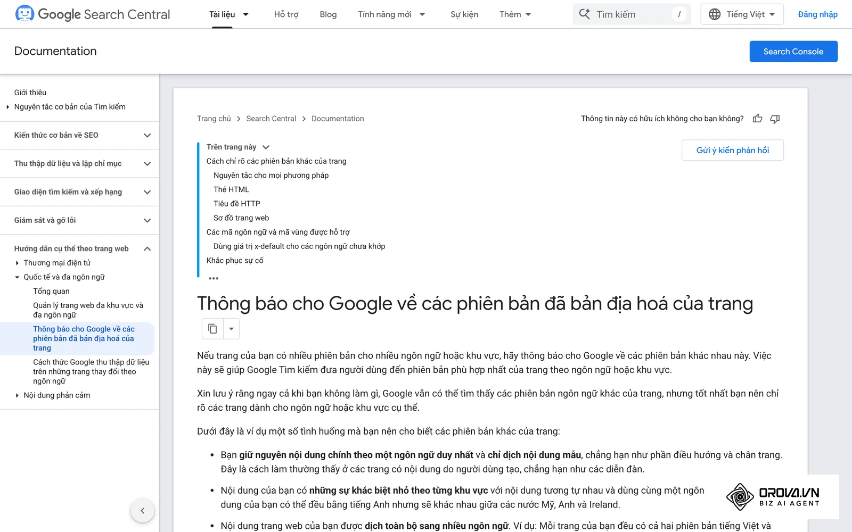Open the Thêm dropdown menu
Screen dimensions: 852x532
click(x=515, y=14)
